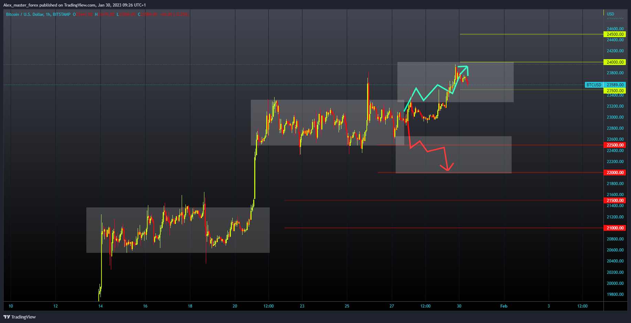
Task: Click the date 20 on the time axis
Action: (x=235, y=306)
